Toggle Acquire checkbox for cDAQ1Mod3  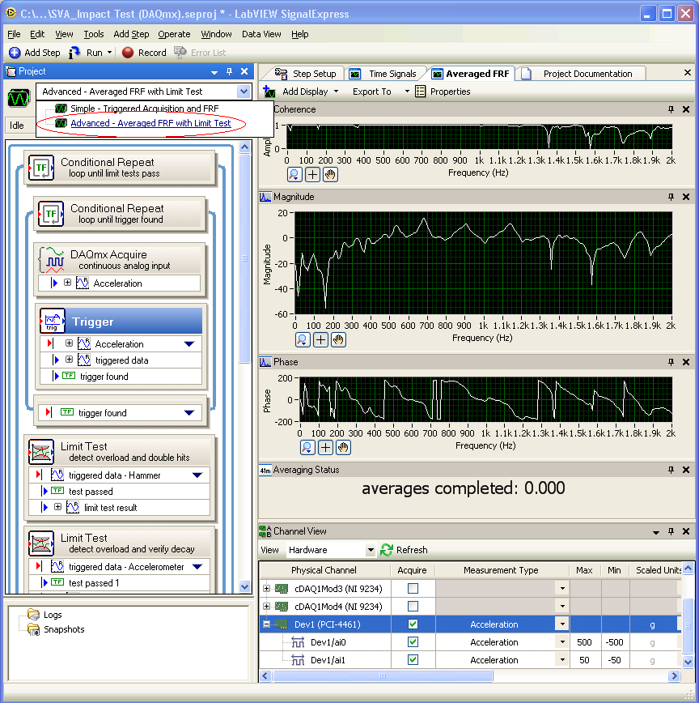pyautogui.click(x=413, y=588)
